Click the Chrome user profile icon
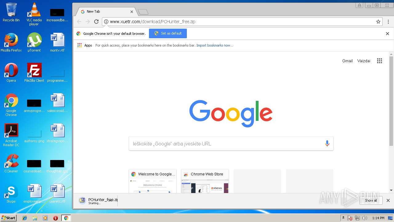 (x=359, y=5)
